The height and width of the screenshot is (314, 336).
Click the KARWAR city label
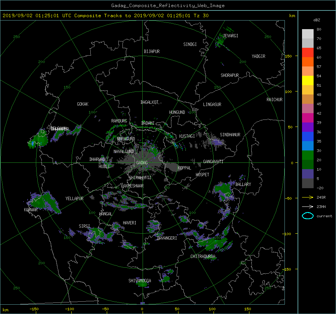tap(31, 210)
